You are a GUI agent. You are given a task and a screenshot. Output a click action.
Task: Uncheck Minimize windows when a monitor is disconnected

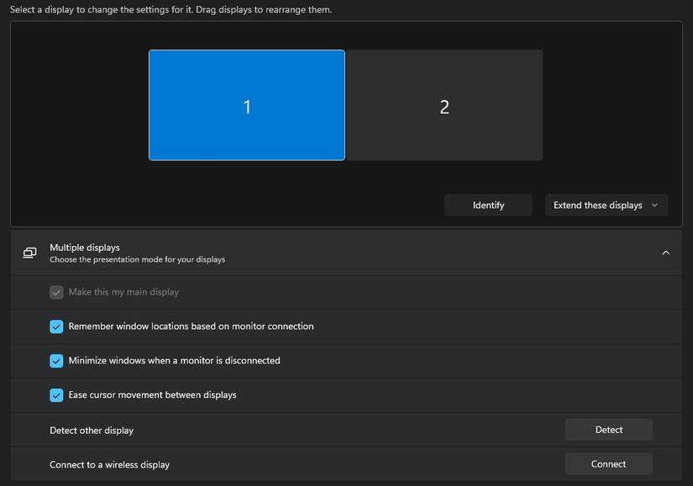point(56,361)
